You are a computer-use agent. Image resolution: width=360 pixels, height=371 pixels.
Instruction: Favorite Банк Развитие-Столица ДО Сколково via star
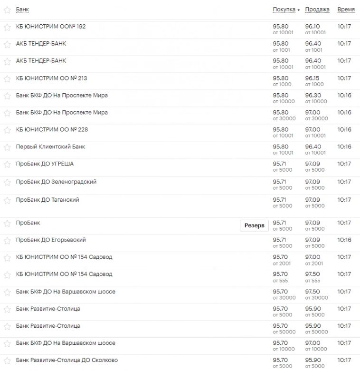click(x=7, y=361)
